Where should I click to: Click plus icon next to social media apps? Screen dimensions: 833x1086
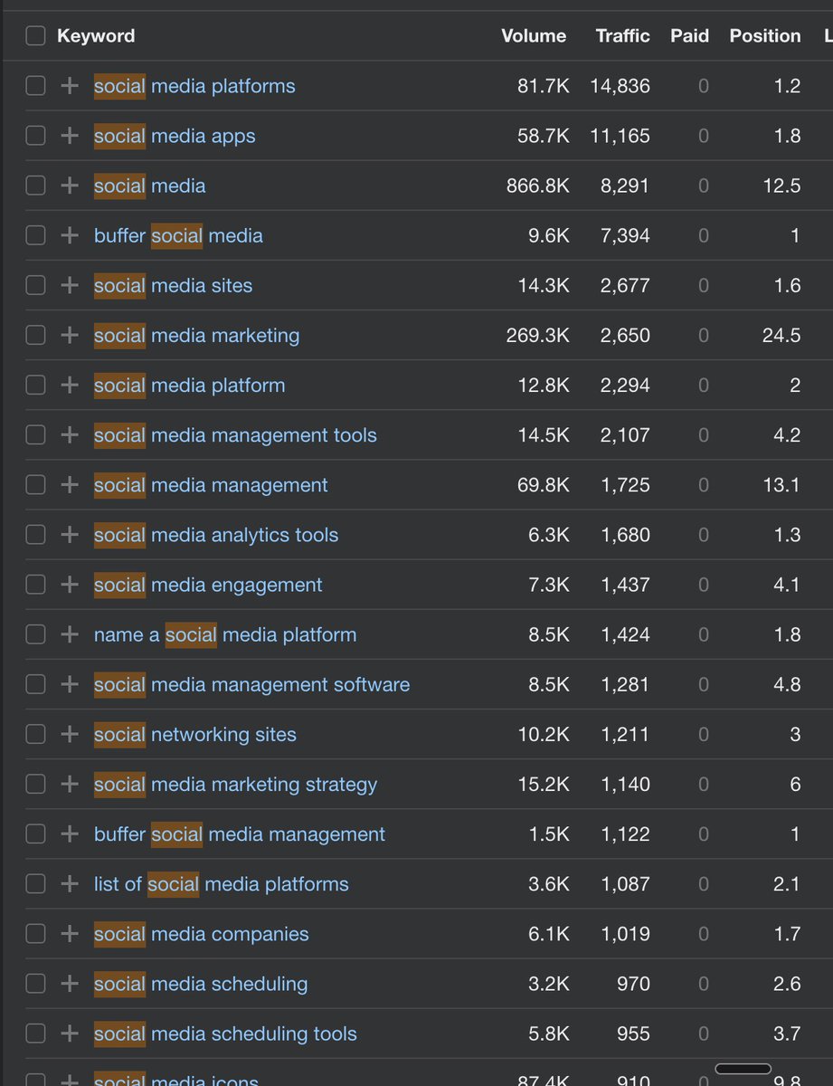pos(70,136)
